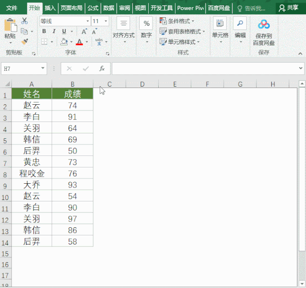
Task: Open 套用表格格式 table formats
Action: tap(183, 31)
